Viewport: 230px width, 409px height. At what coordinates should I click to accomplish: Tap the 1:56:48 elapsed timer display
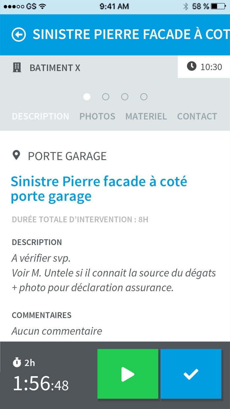tap(41, 384)
